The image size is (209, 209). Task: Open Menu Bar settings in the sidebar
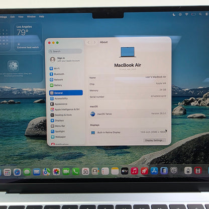click(58, 126)
